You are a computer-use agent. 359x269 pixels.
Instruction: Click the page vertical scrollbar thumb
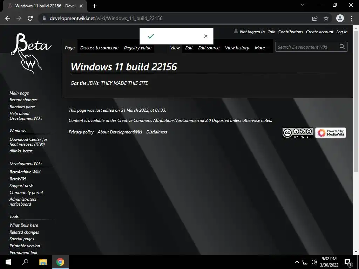coord(356,101)
